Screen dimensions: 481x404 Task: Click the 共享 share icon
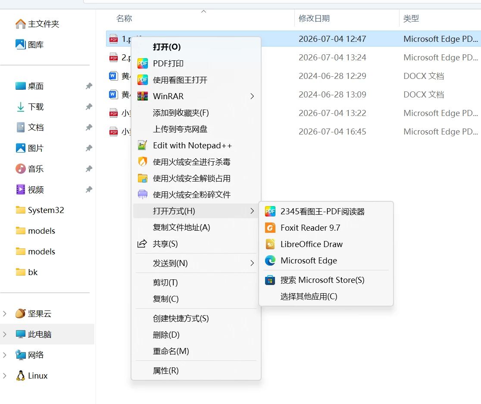142,244
